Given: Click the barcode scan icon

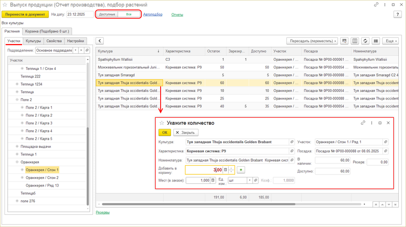Looking at the screenshot, I should pyautogui.click(x=376, y=41).
